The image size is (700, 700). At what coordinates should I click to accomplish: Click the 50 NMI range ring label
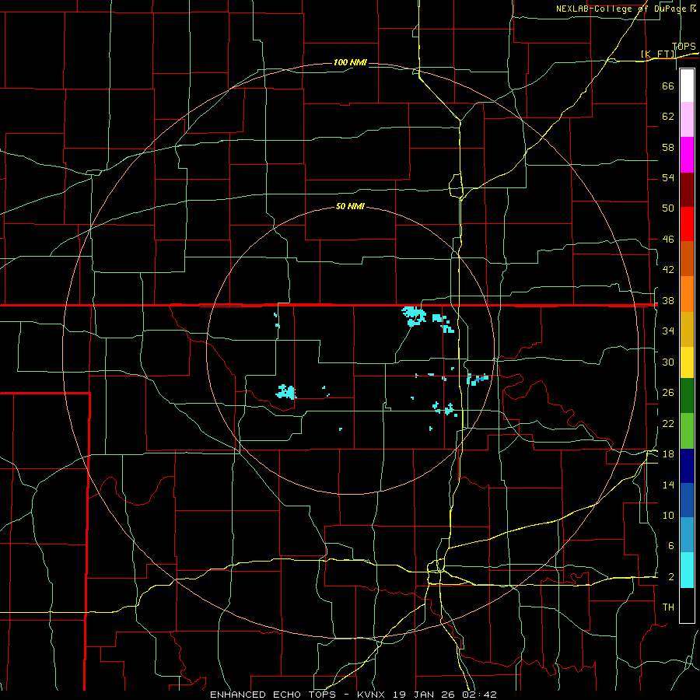pyautogui.click(x=350, y=206)
